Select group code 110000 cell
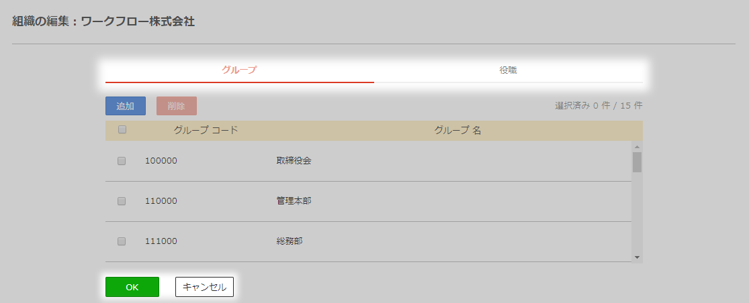 pos(161,201)
